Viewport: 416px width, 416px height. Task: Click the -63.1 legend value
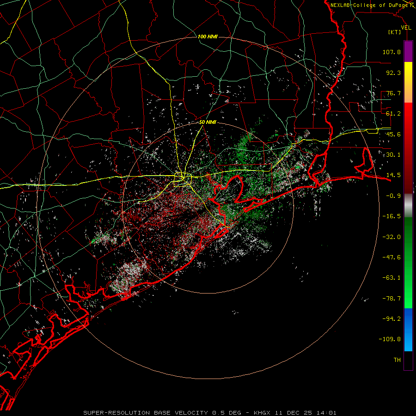pos(392,278)
